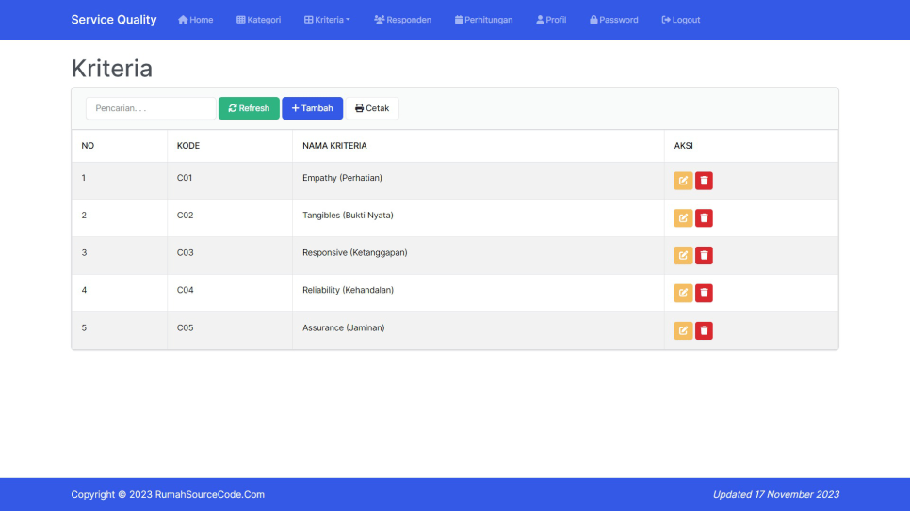
Task: Click the C05 code cell
Action: click(230, 330)
